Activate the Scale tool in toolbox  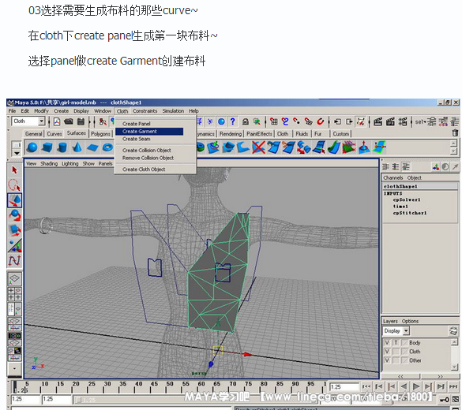[x=14, y=230]
